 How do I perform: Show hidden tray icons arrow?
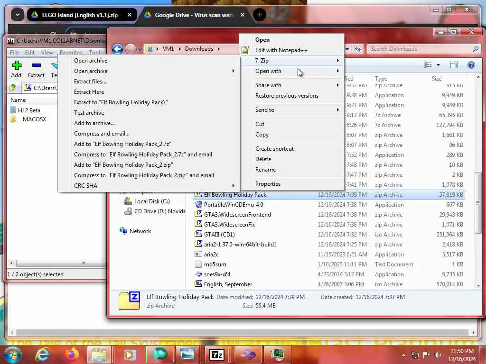coord(403,355)
